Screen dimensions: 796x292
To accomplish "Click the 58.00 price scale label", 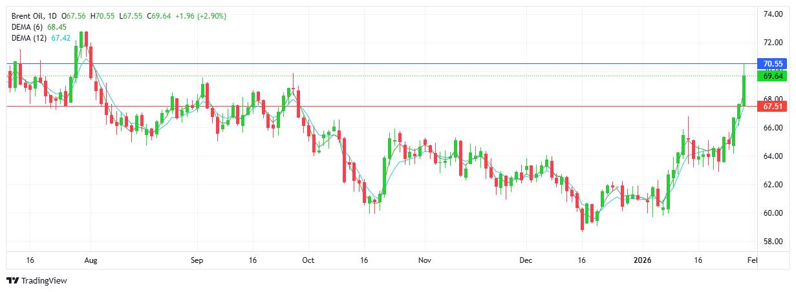I will click(773, 242).
